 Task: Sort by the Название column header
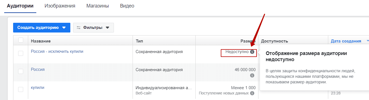pyautogui.click(x=41, y=41)
